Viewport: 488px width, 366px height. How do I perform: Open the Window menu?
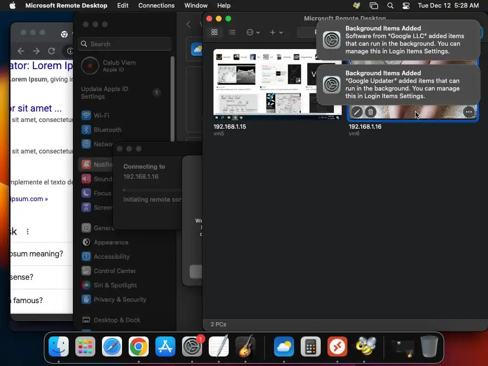tap(196, 6)
